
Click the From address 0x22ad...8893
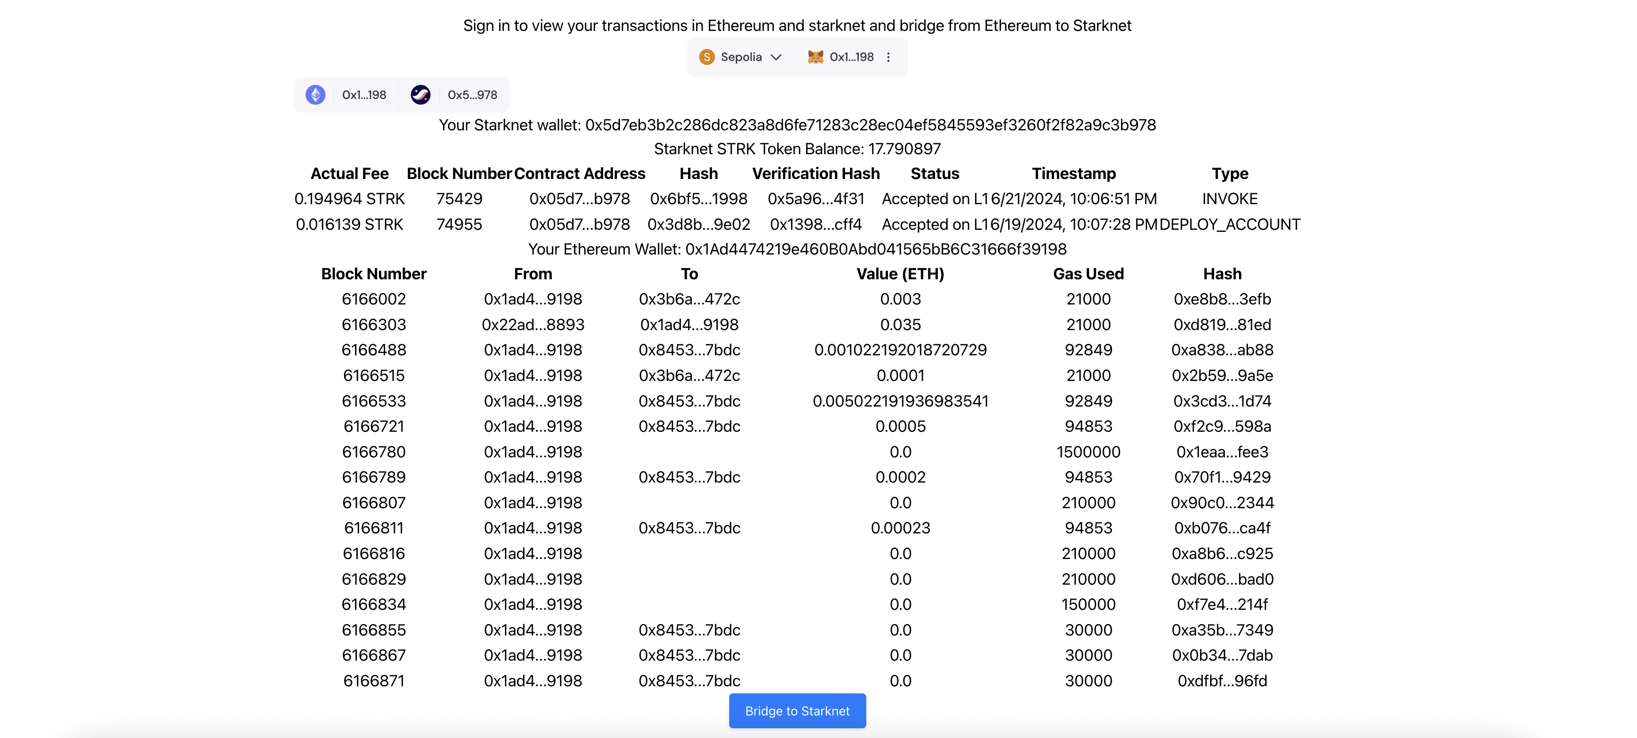coord(532,324)
